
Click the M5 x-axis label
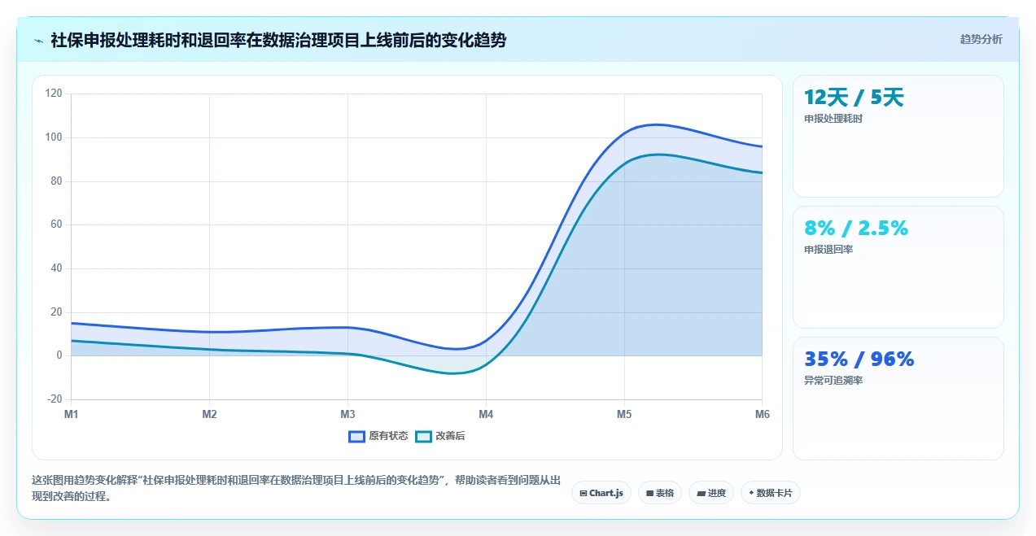coord(624,415)
